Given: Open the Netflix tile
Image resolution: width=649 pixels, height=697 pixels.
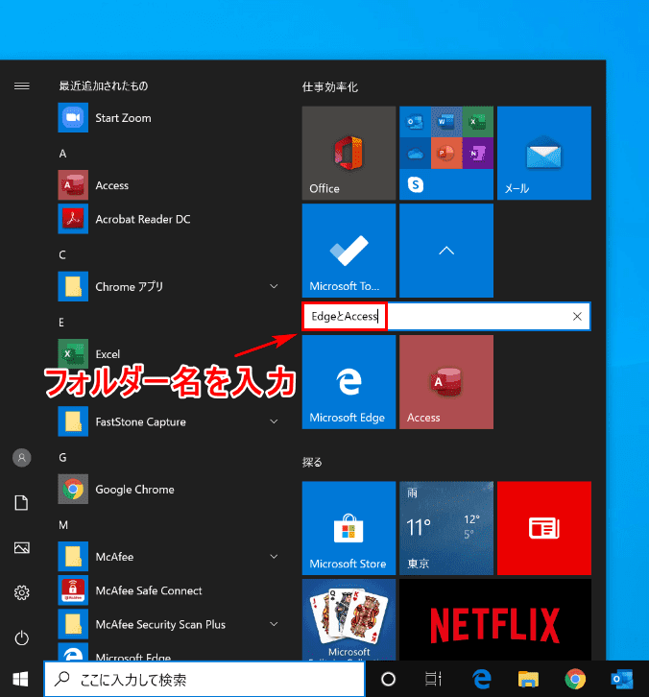Looking at the screenshot, I should coord(495,619).
